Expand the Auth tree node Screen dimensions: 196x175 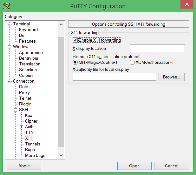point(21,127)
